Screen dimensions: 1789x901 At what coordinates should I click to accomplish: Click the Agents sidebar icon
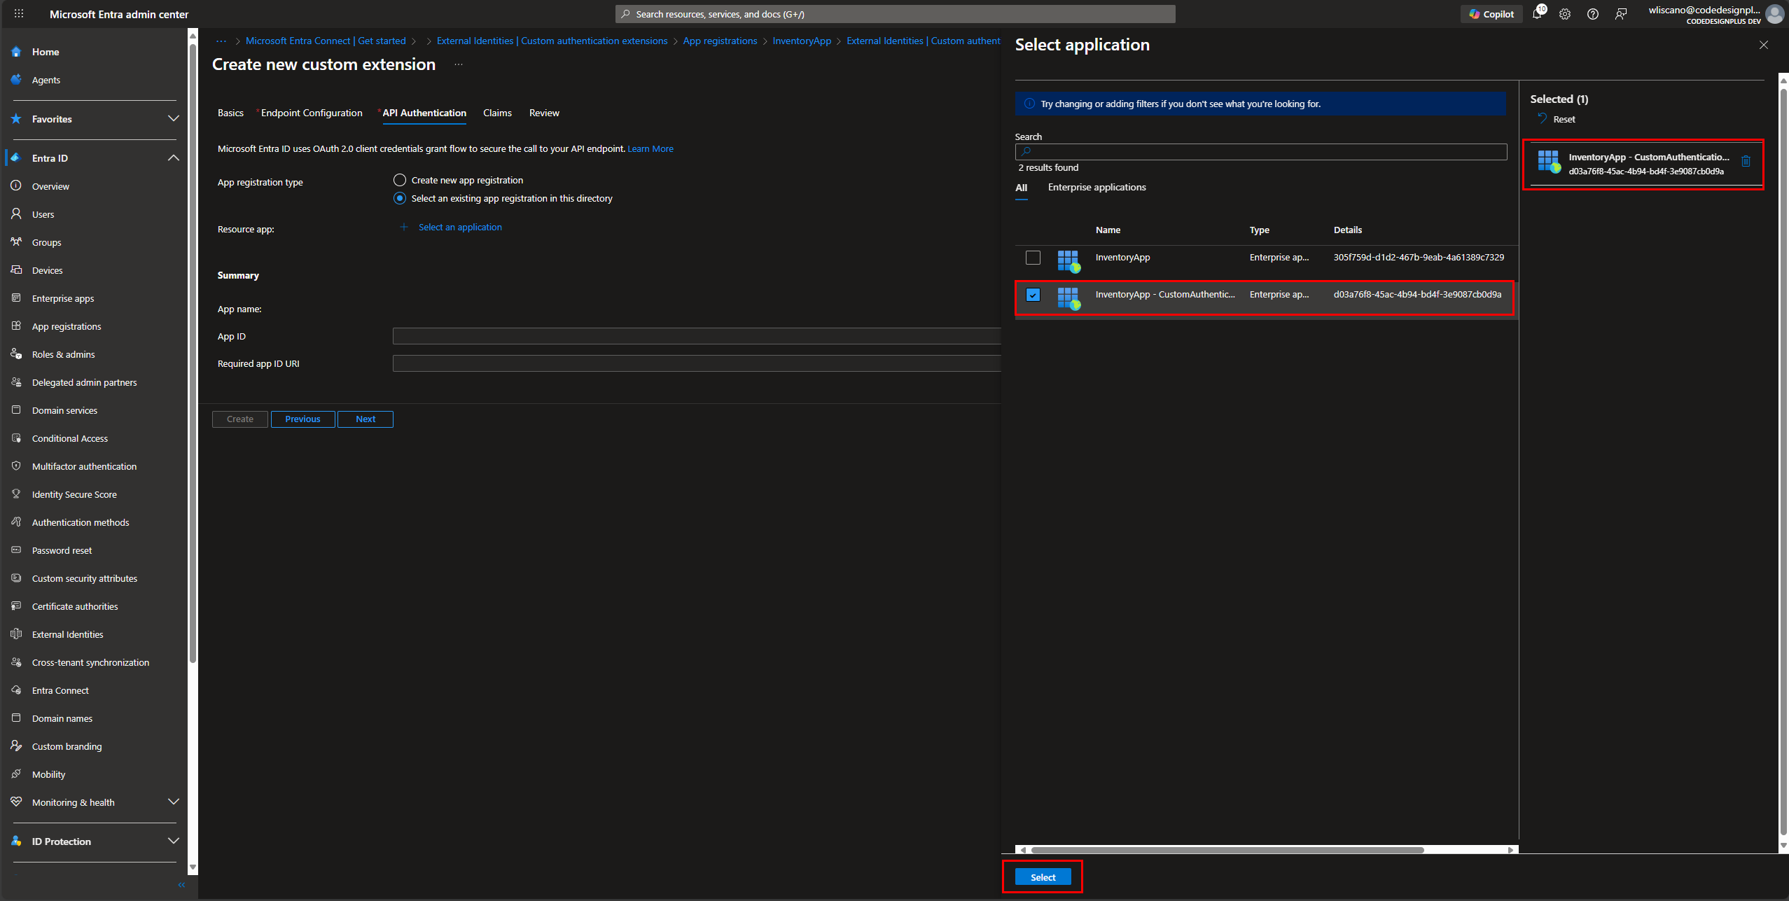pyautogui.click(x=16, y=80)
